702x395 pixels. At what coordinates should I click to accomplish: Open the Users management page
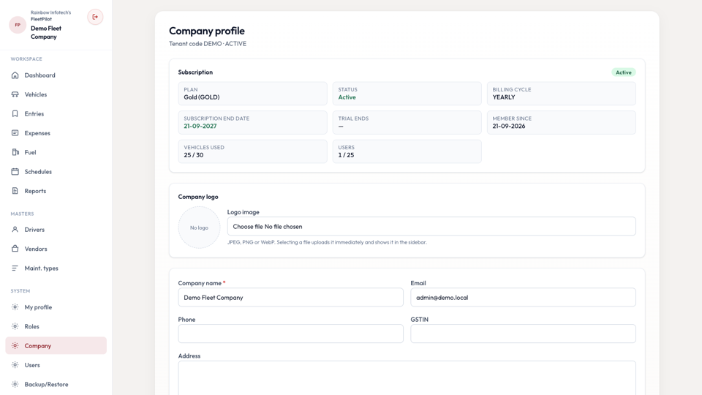(56, 365)
